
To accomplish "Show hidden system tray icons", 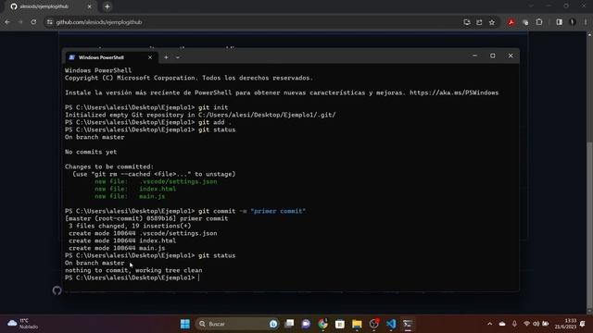I will click(x=490, y=324).
